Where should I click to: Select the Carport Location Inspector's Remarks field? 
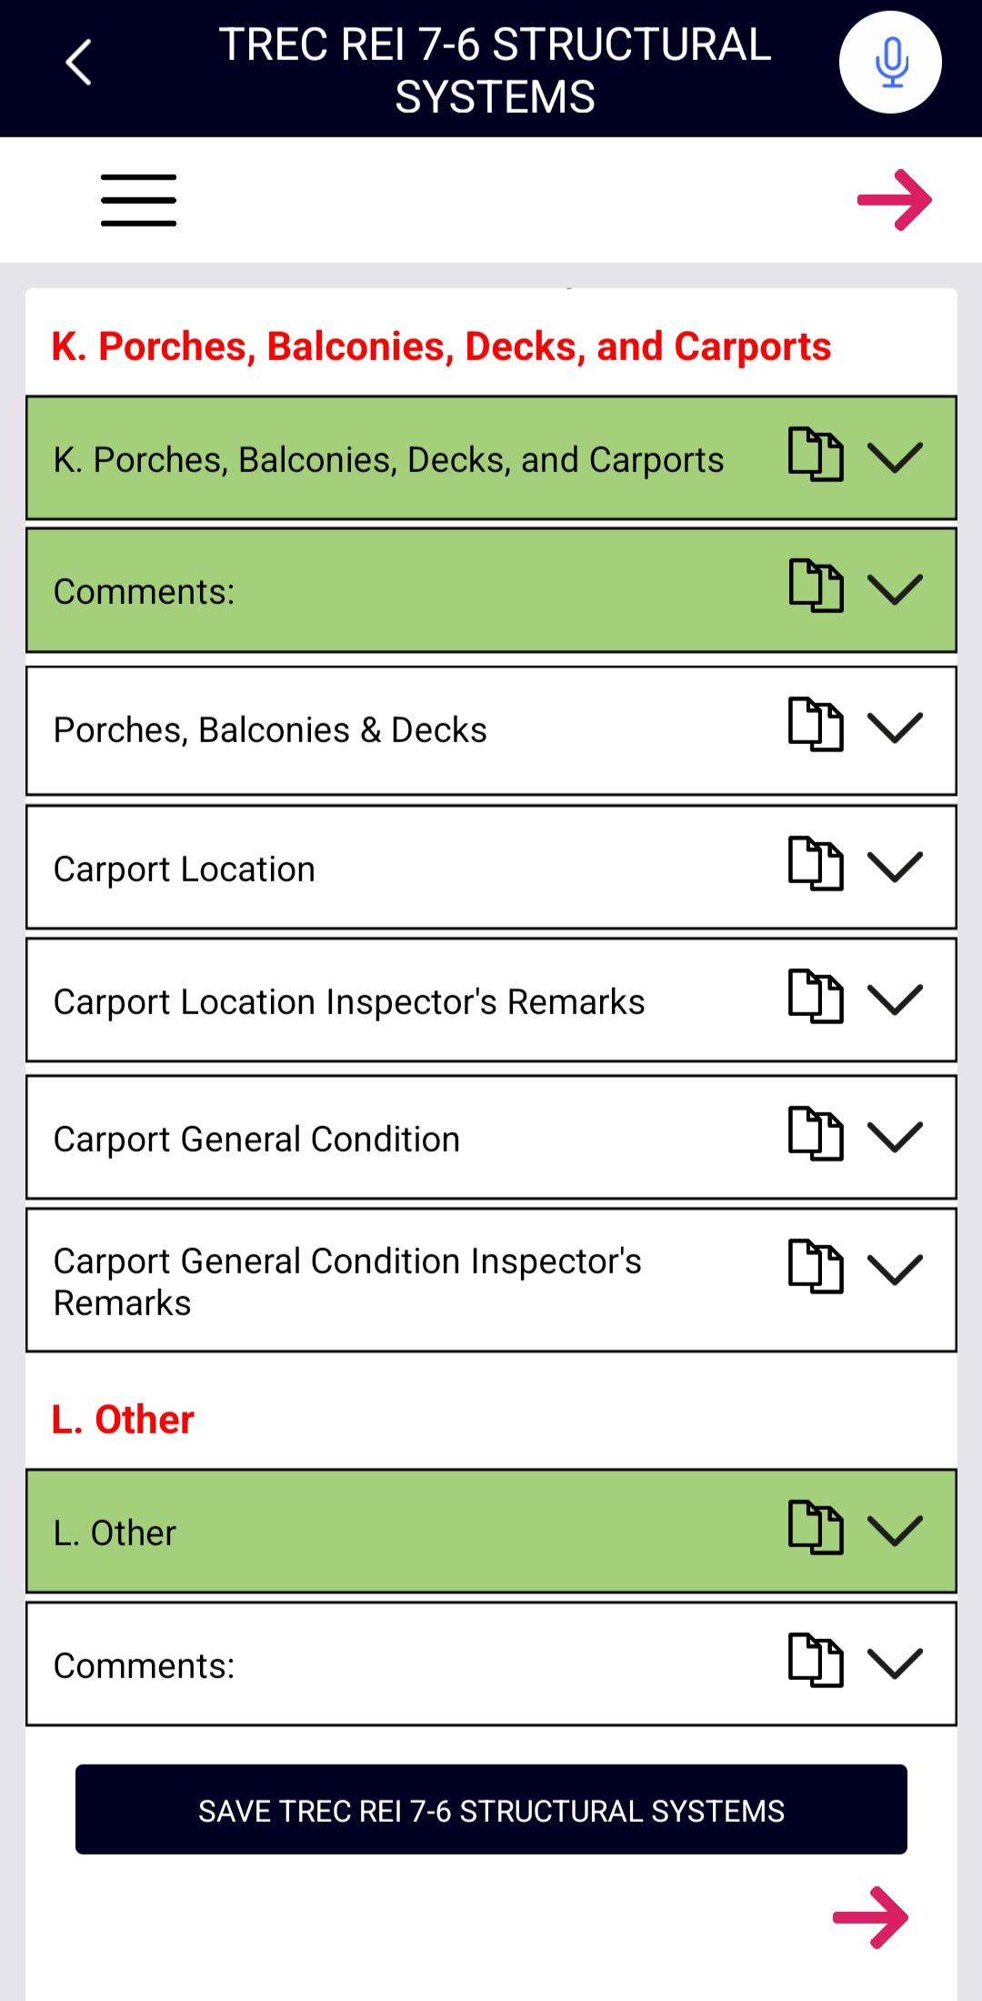click(349, 1001)
